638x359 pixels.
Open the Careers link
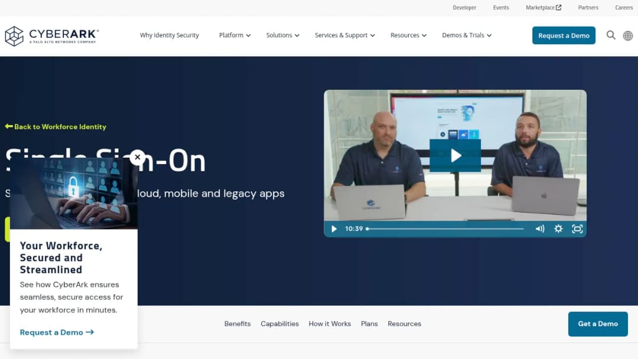pyautogui.click(x=624, y=7)
